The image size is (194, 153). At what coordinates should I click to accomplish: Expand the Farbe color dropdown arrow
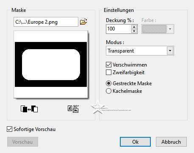pos(170,29)
